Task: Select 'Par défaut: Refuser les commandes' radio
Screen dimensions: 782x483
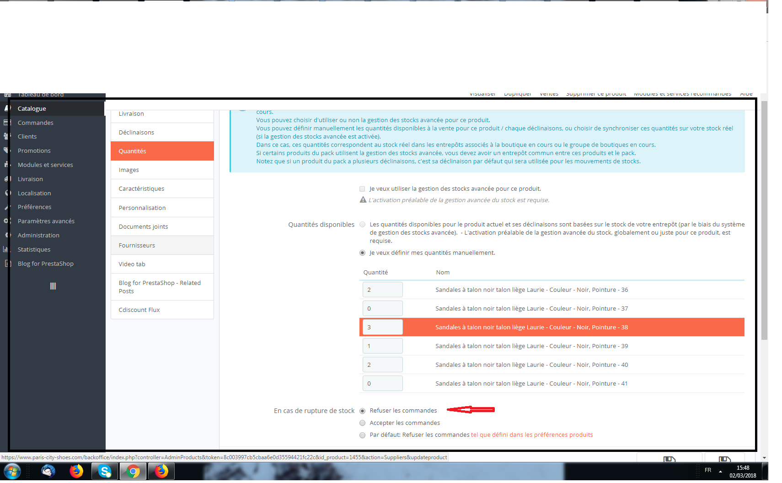Action: (x=362, y=435)
